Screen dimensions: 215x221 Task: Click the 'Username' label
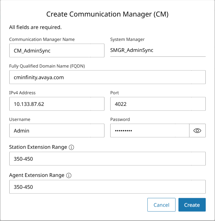click(20, 119)
